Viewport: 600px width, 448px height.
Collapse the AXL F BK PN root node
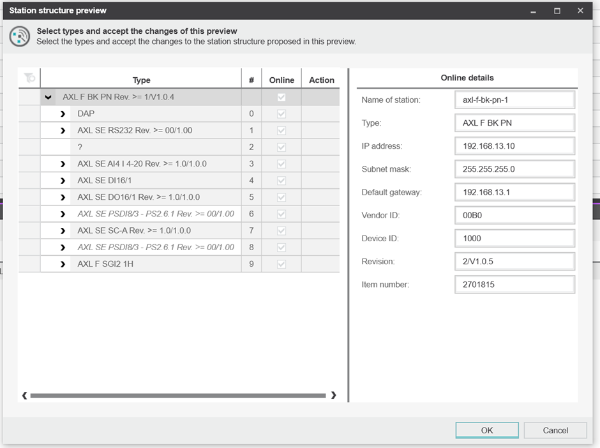48,98
